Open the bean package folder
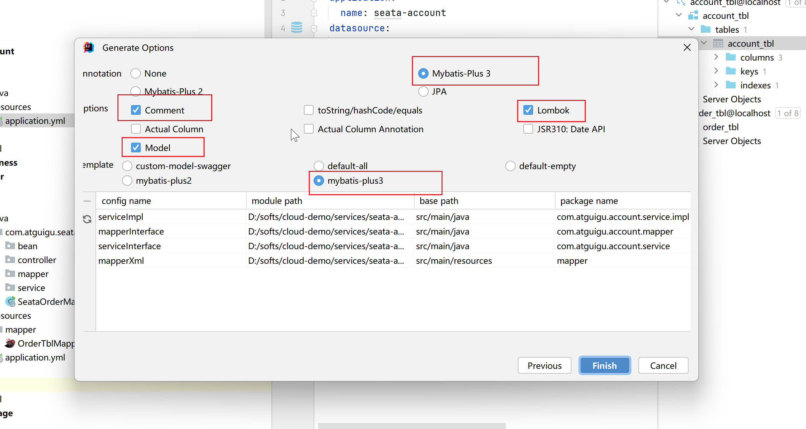Image resolution: width=806 pixels, height=429 pixels. 27,246
